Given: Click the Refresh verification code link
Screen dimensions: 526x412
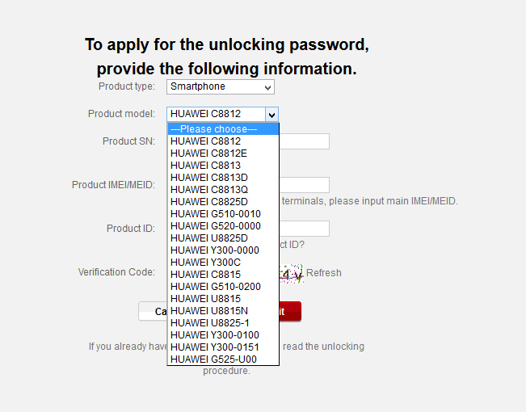Looking at the screenshot, I should click(323, 273).
